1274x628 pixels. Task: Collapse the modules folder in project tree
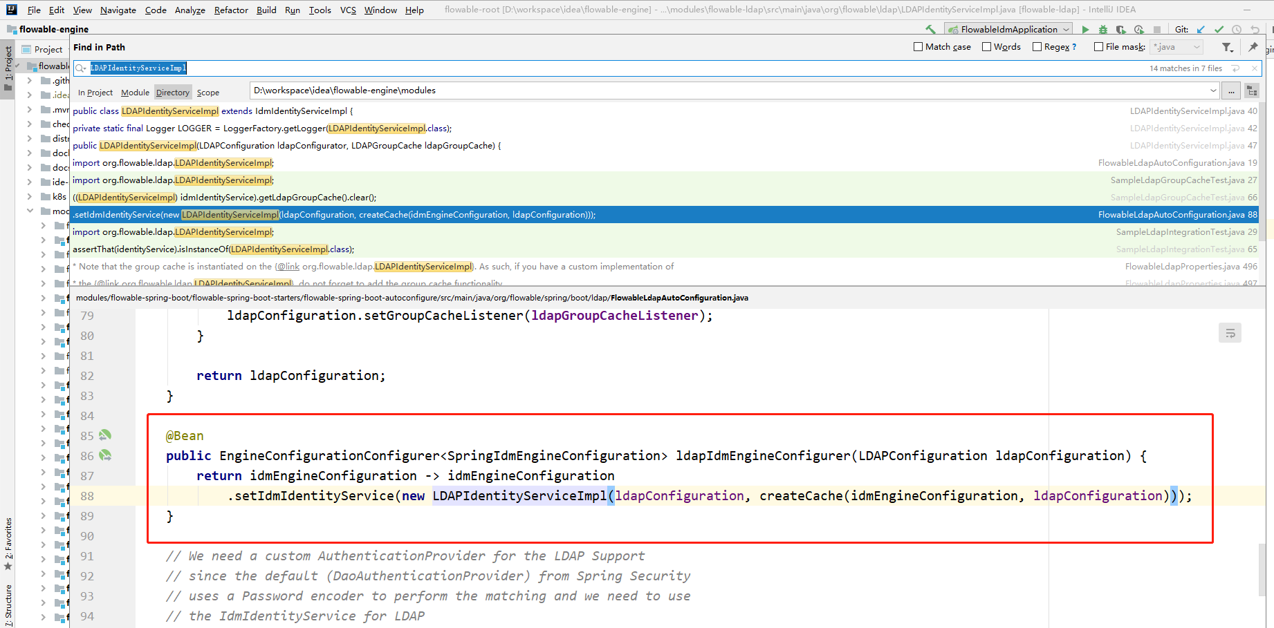29,211
